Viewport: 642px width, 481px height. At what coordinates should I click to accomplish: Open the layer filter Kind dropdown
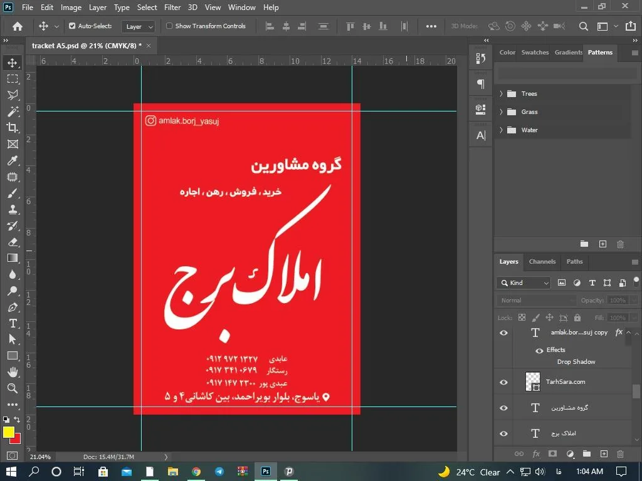(x=524, y=282)
